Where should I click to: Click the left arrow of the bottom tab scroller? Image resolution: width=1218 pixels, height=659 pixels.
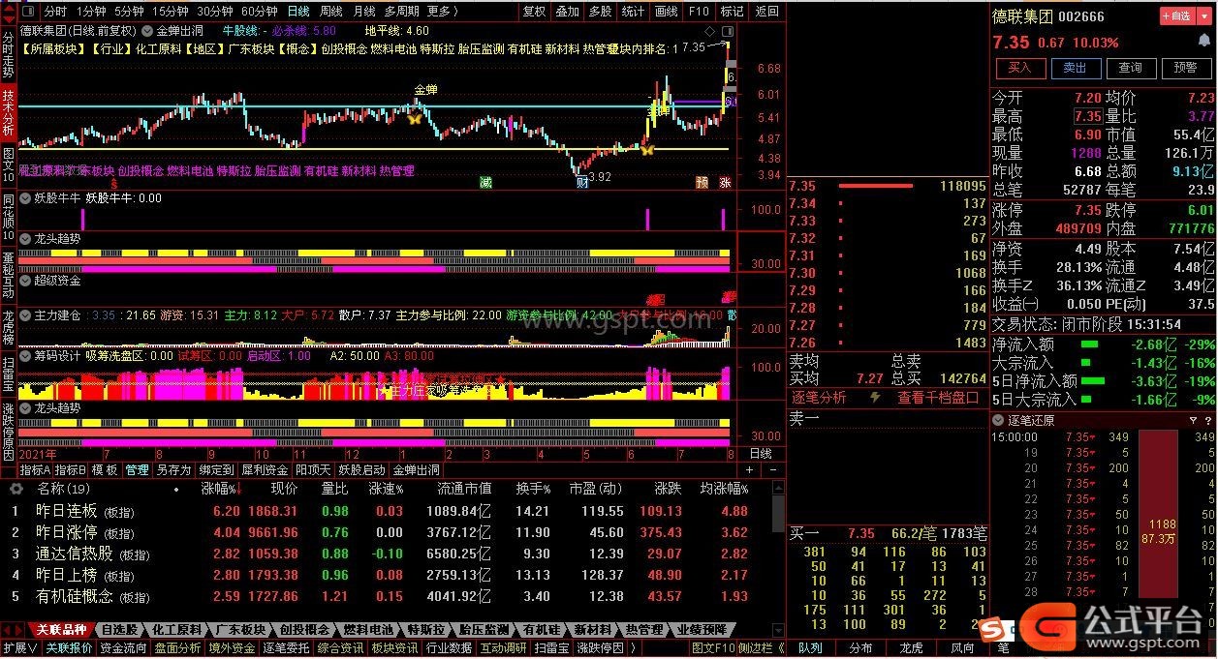(x=8, y=630)
